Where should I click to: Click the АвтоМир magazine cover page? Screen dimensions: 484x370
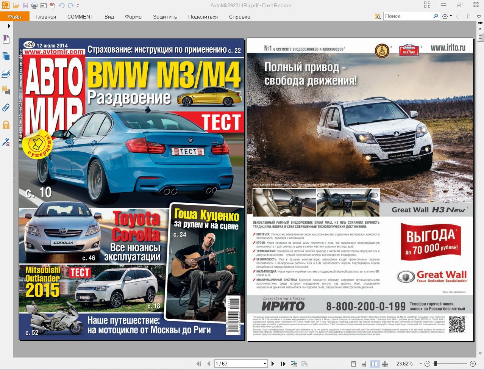click(131, 189)
